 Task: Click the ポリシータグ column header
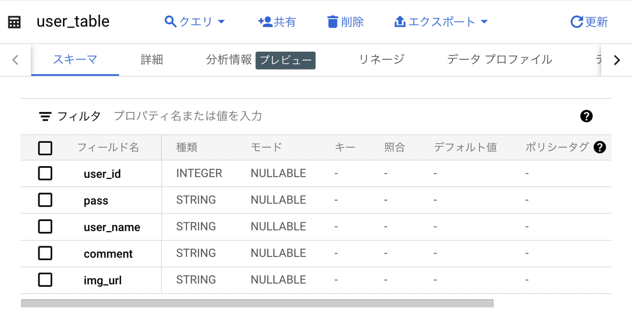click(x=557, y=147)
